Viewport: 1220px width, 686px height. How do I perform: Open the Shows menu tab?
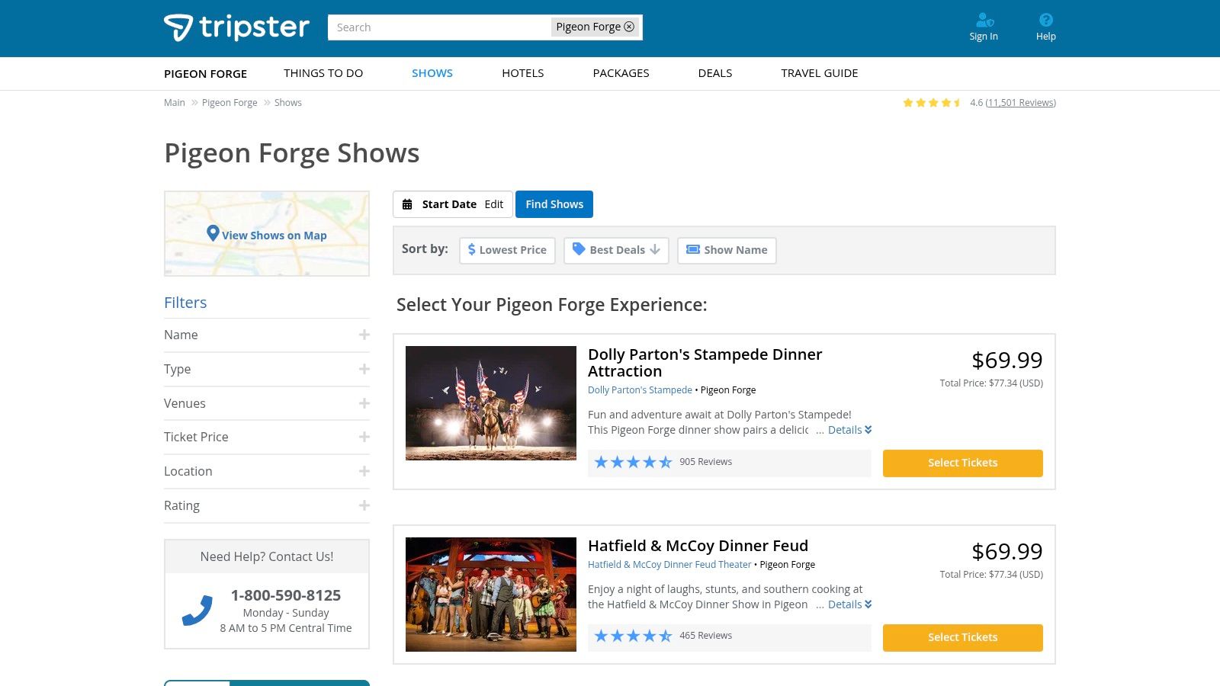pyautogui.click(x=432, y=73)
